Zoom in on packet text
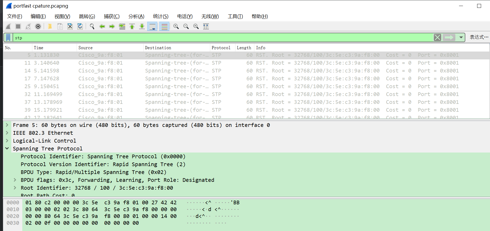Viewport: 490px width, 231px height. [176, 26]
